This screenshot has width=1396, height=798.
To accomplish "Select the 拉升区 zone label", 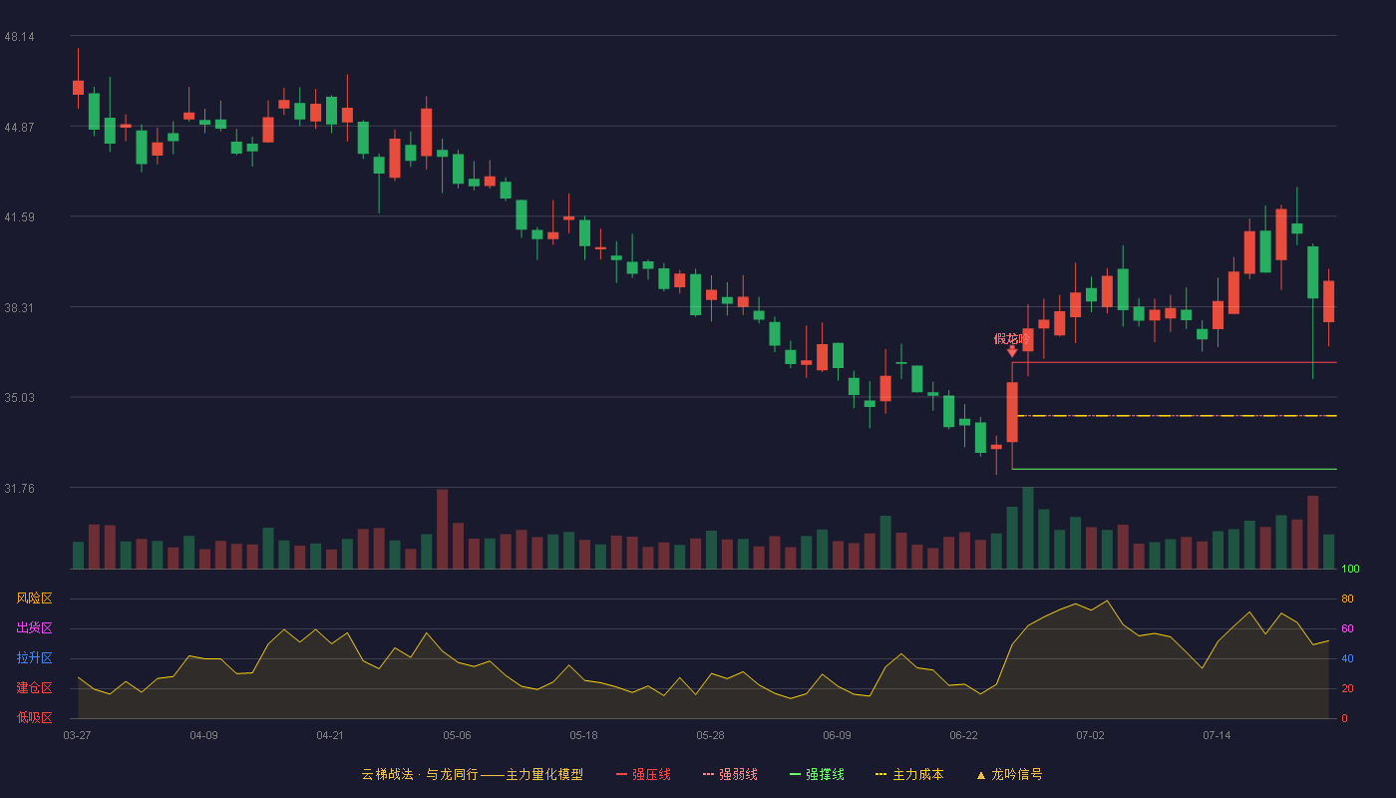I will coord(34,658).
